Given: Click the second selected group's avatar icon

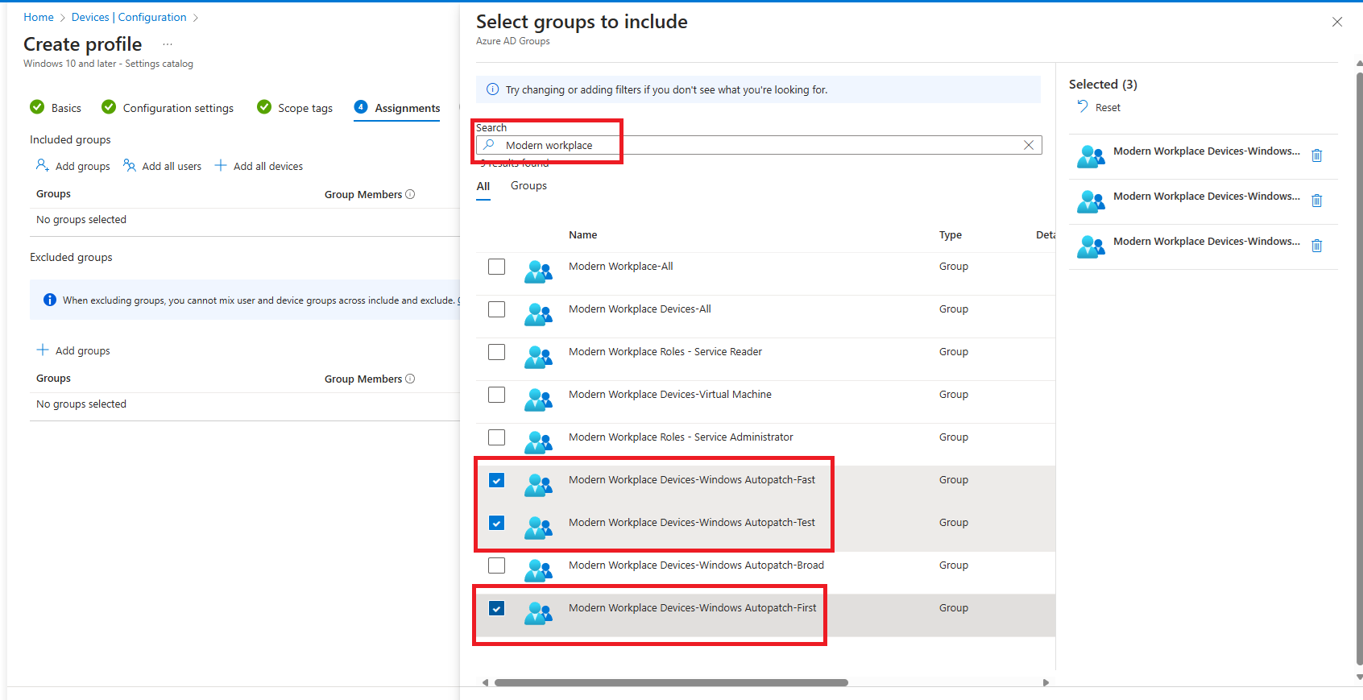Looking at the screenshot, I should (x=1091, y=201).
